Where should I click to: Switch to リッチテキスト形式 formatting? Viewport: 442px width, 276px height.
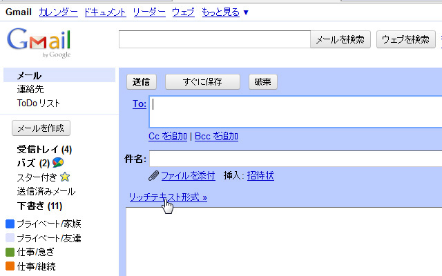pyautogui.click(x=168, y=197)
